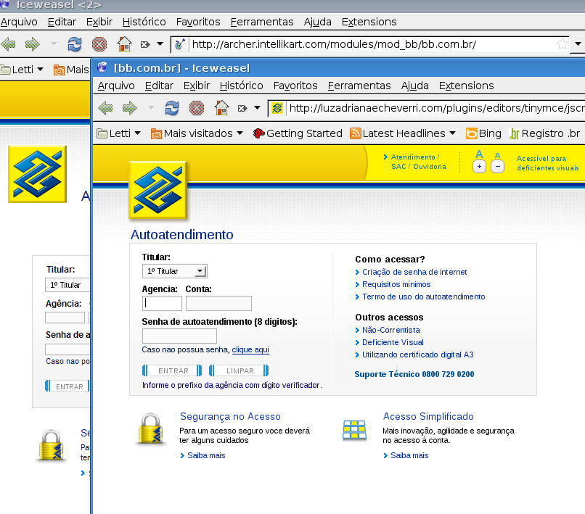Click Saiba mais under Segurança no Acesso
585x514 pixels.
pos(206,455)
